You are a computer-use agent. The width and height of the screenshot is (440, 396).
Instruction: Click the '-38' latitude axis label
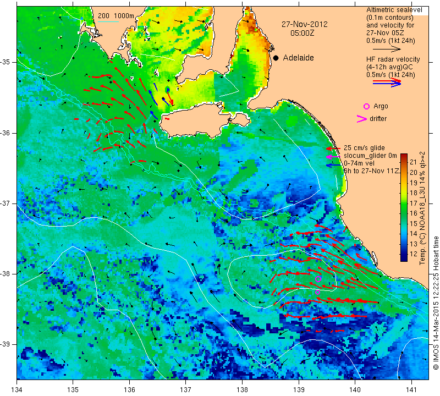click(5, 274)
